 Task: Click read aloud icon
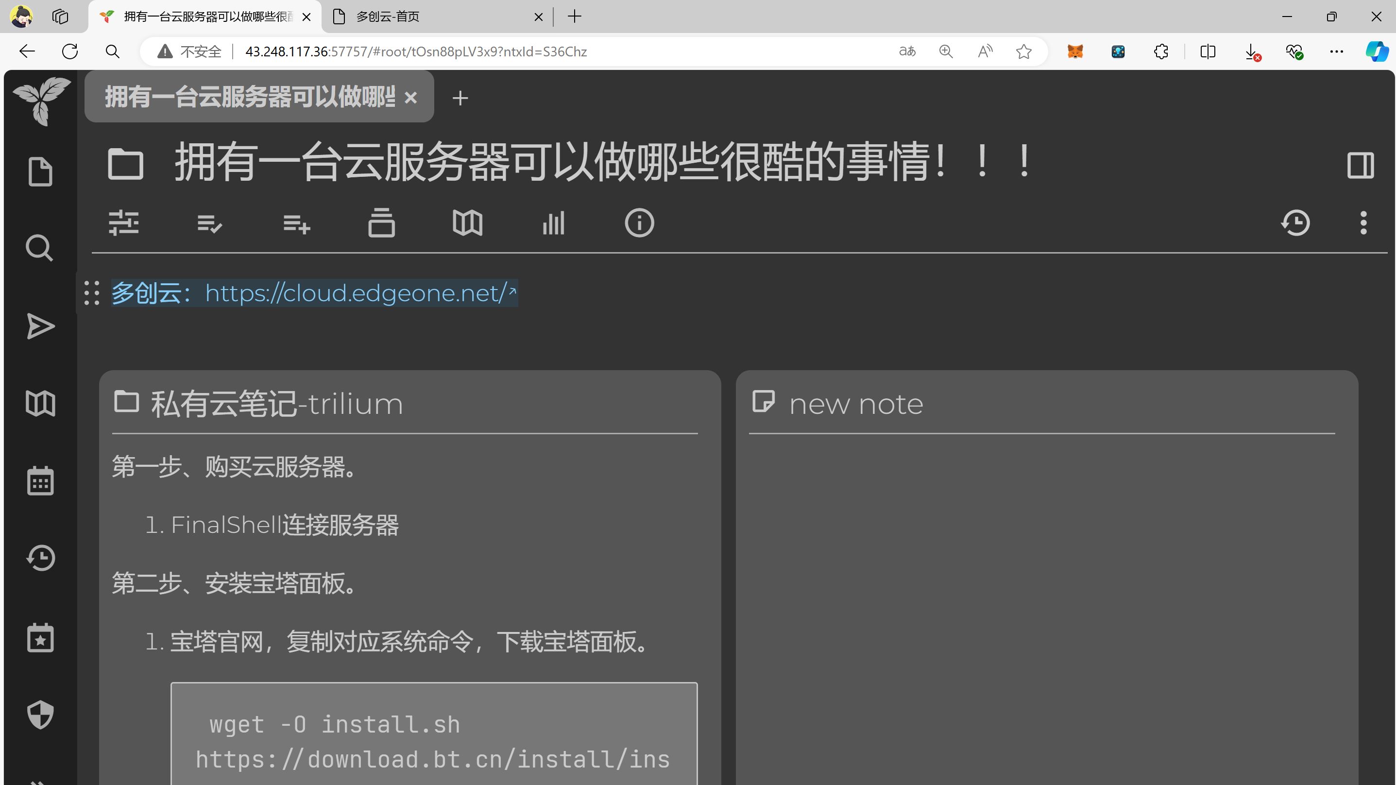(985, 51)
